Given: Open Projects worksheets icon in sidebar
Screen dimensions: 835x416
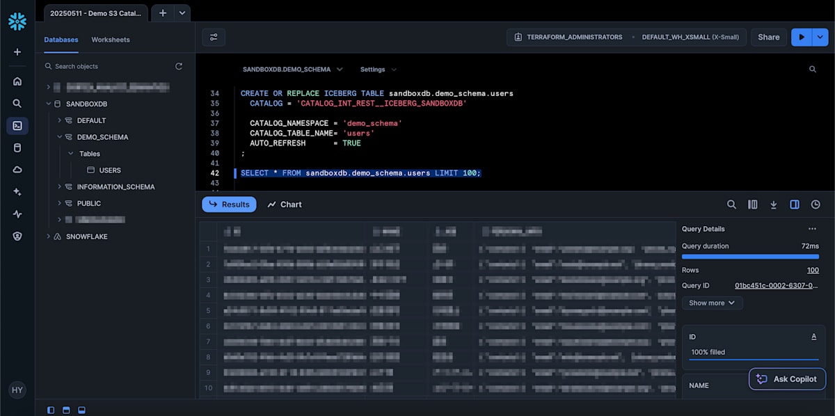Looking at the screenshot, I should [x=17, y=126].
